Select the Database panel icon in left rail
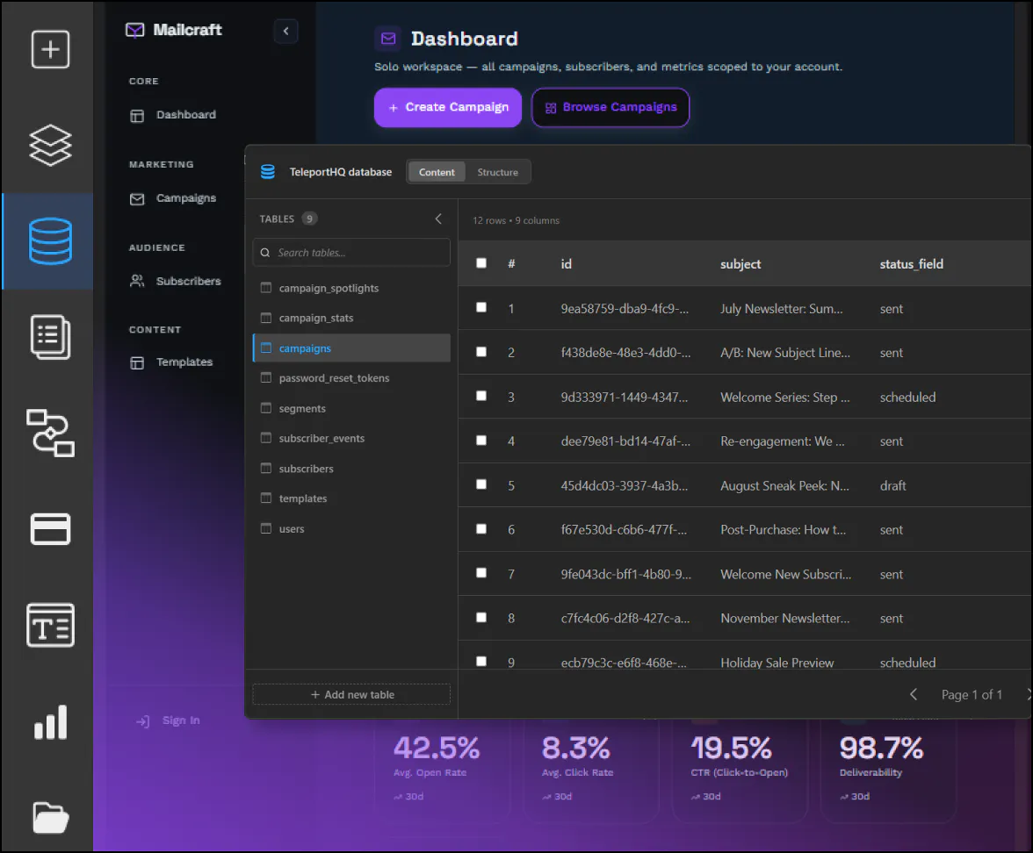Image resolution: width=1033 pixels, height=853 pixels. coord(50,240)
